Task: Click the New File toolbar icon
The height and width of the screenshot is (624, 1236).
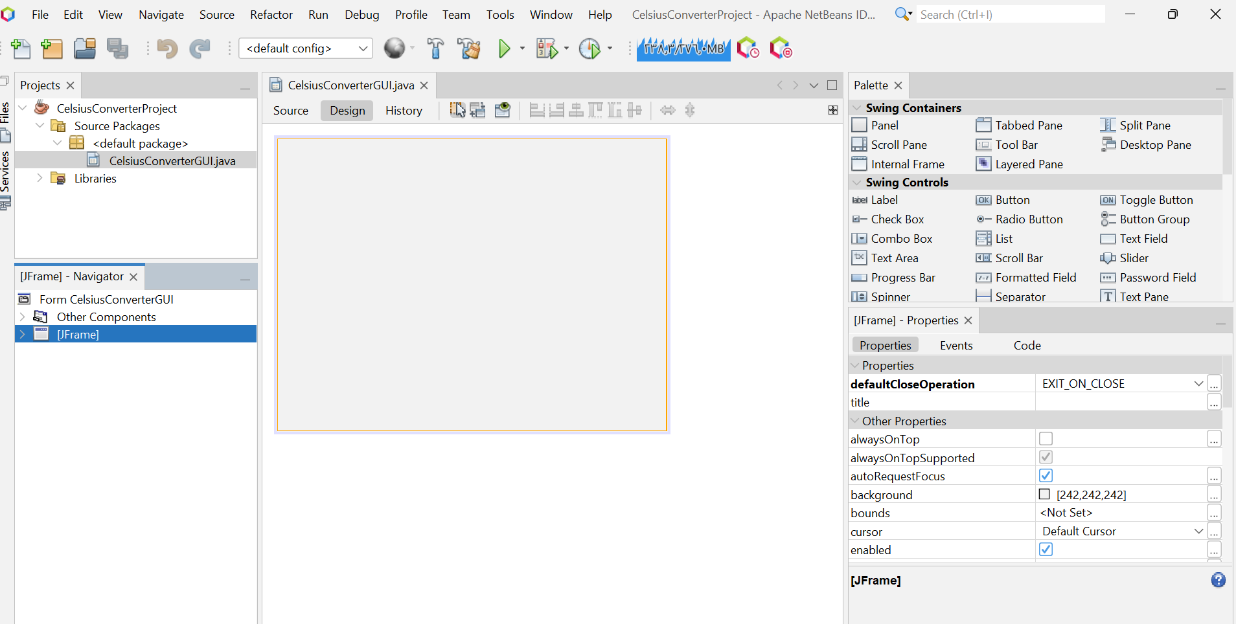Action: 21,49
